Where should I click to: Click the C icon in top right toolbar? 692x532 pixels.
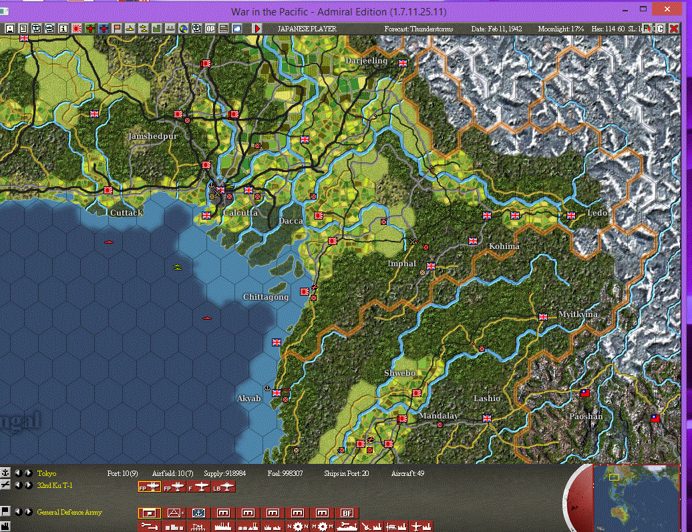click(x=660, y=29)
